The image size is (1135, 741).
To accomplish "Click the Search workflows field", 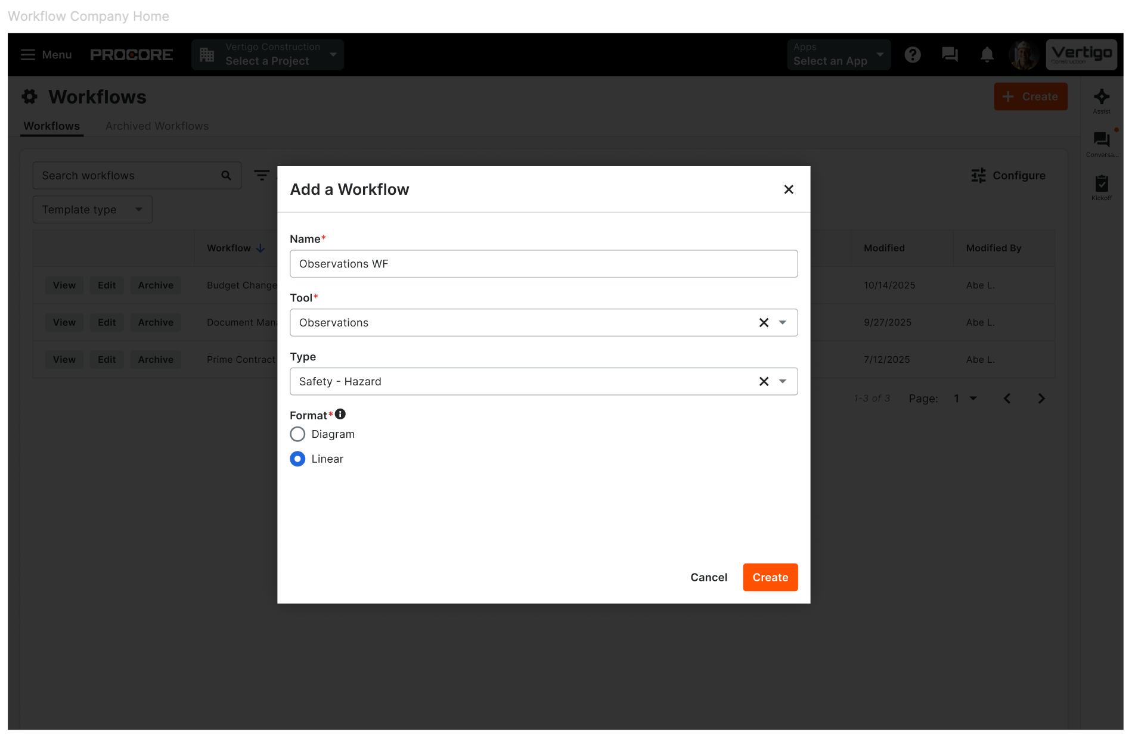I will [137, 176].
